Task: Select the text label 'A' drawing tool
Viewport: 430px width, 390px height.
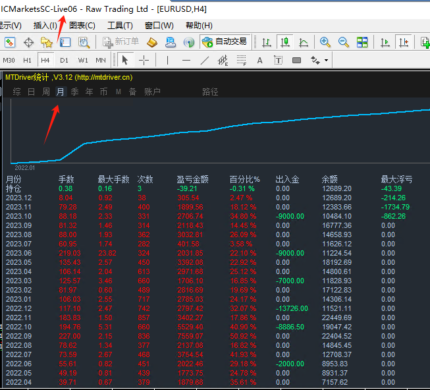Action: 259,60
